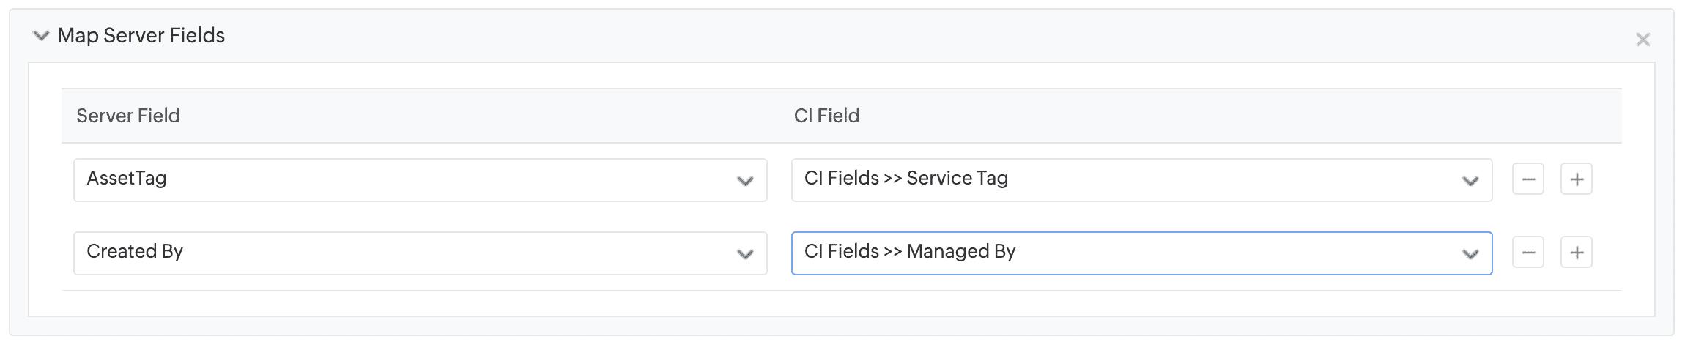Viewport: 1685px width, 350px height.
Task: Click the Created By dropdown arrow
Action: (745, 254)
